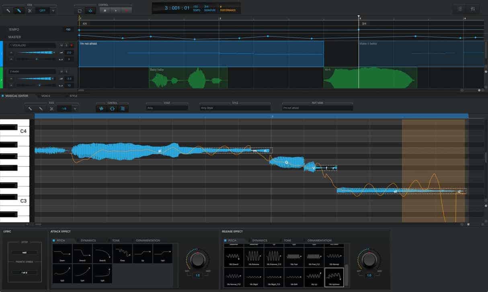
Task: Click the red record button
Action: click(x=127, y=11)
